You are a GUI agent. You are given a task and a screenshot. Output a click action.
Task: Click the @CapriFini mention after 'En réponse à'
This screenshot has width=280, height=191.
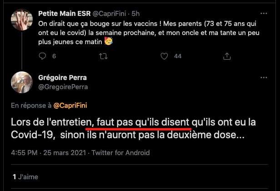[x=70, y=106]
